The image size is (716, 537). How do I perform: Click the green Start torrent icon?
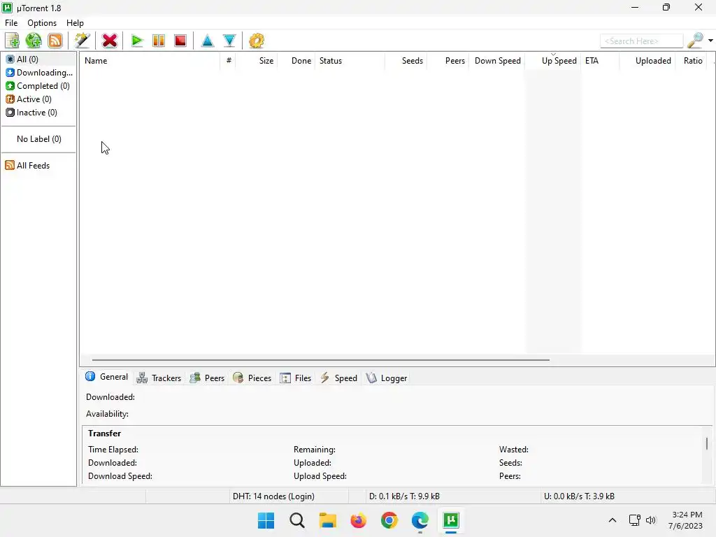(136, 41)
